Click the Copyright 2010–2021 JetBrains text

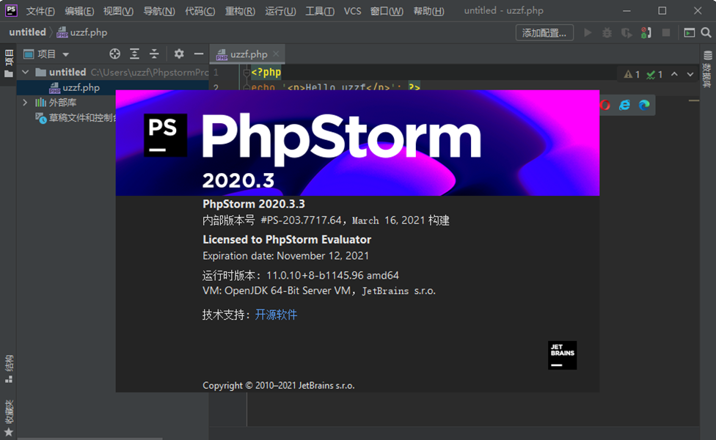pyautogui.click(x=279, y=386)
